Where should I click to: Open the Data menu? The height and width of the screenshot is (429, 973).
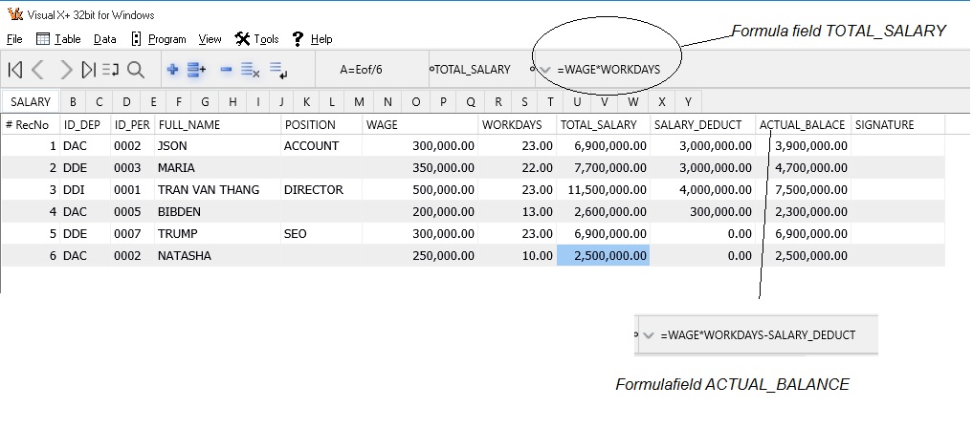(x=105, y=39)
